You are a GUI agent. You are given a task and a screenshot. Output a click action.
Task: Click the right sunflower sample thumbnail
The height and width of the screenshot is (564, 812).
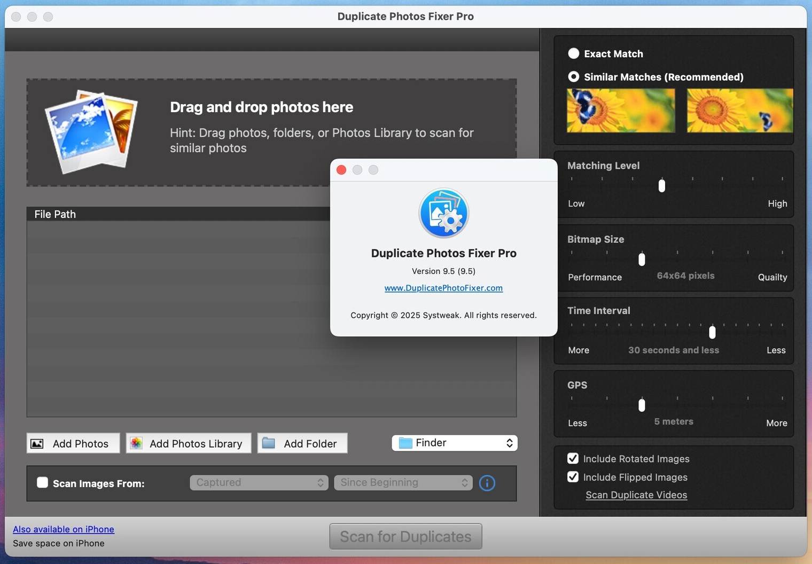[x=739, y=111]
